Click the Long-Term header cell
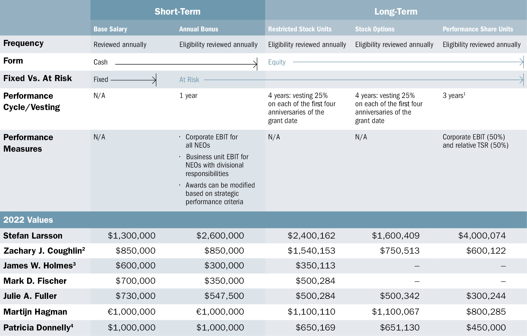 (396, 11)
